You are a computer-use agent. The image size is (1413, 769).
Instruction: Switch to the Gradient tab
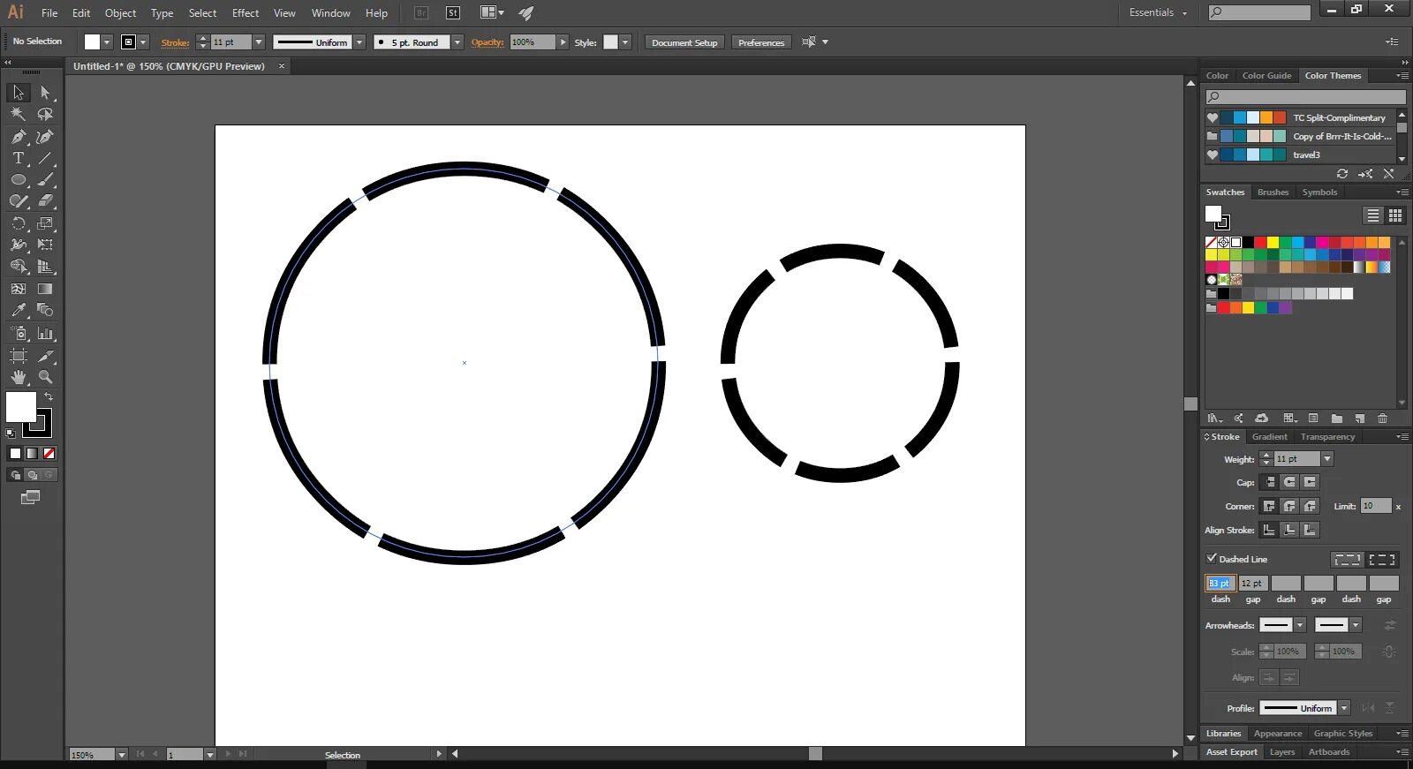(1269, 437)
